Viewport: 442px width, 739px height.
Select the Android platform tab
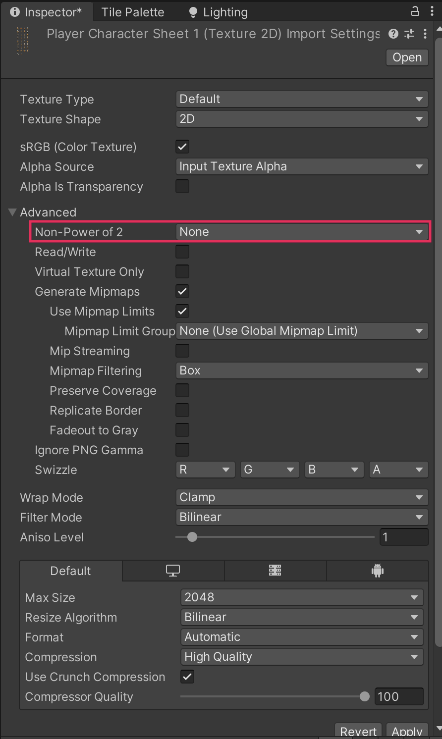pyautogui.click(x=378, y=571)
